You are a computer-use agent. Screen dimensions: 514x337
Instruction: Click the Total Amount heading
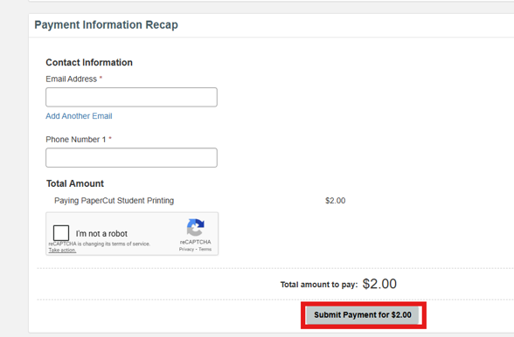(x=75, y=183)
